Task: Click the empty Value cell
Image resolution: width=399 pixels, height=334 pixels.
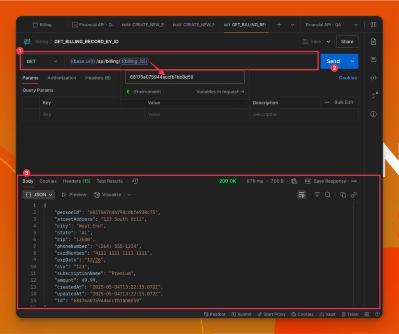Action: tap(197, 114)
